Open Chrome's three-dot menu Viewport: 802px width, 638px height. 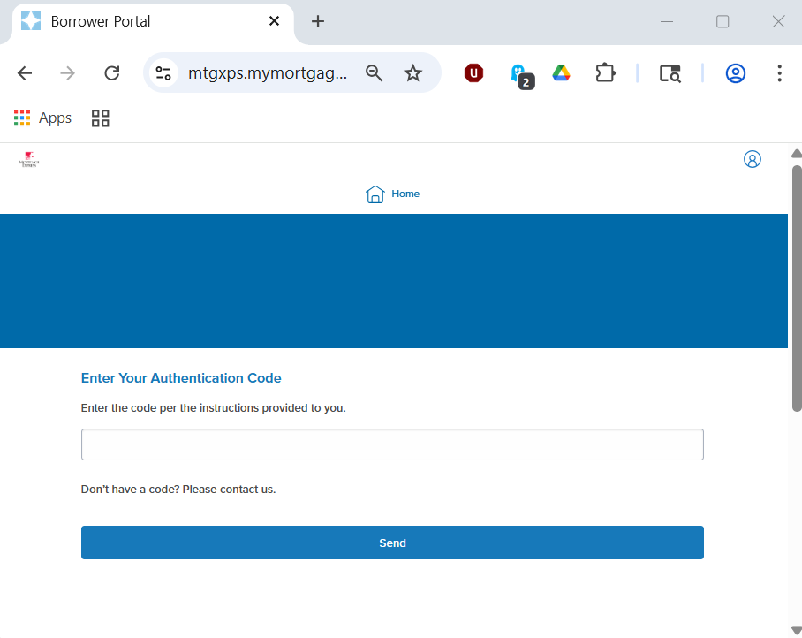point(779,73)
